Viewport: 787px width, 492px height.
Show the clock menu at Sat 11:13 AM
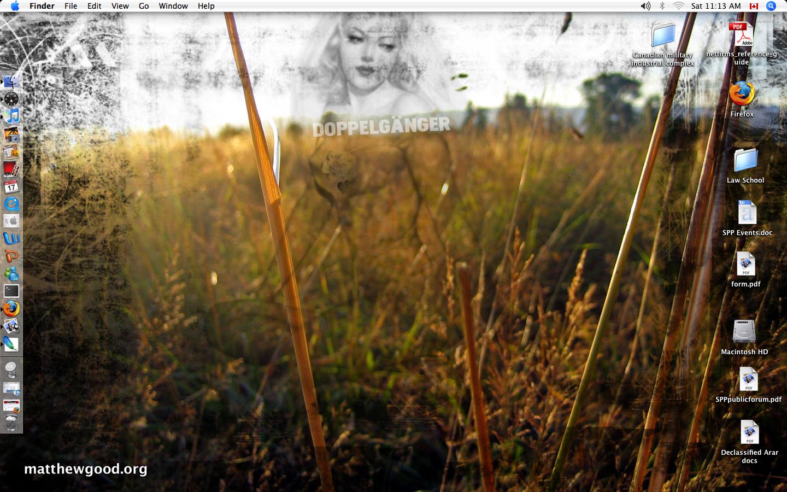tap(716, 6)
